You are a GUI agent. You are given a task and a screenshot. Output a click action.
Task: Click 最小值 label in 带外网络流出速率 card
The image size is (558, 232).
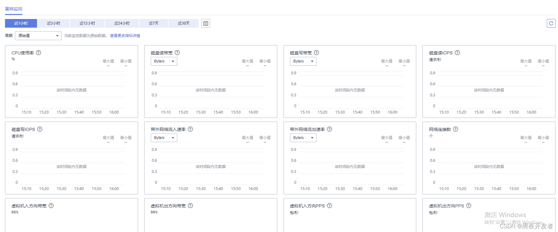[404, 138]
